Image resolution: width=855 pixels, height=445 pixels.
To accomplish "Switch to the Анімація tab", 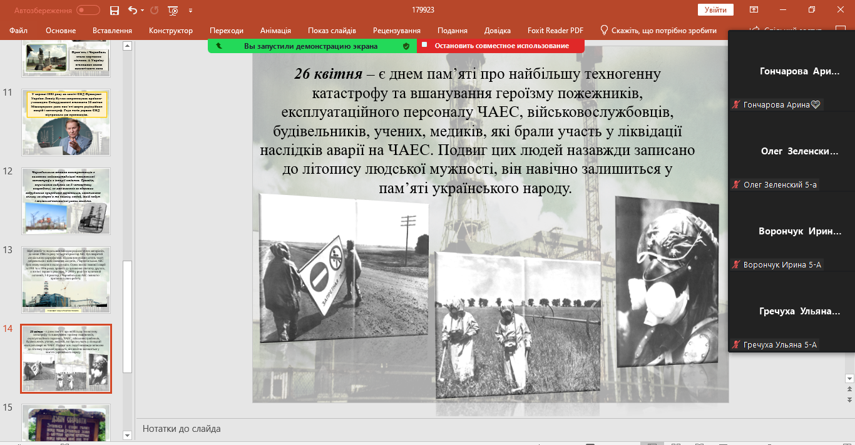I will 275,31.
